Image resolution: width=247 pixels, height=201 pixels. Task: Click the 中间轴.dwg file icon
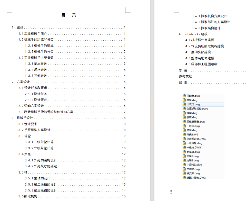[x=184, y=169]
